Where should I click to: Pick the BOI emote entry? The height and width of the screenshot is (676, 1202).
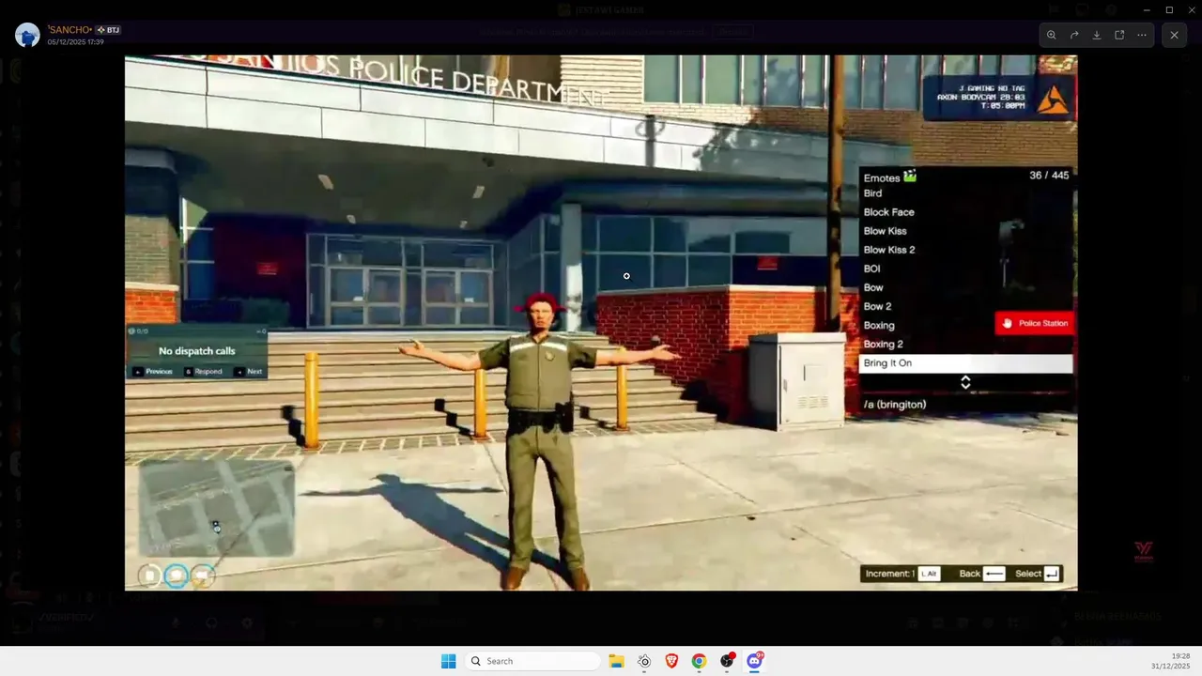(x=965, y=269)
